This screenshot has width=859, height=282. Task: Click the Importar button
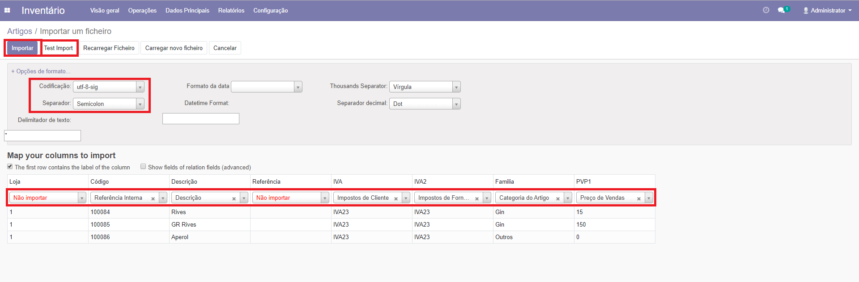coord(22,48)
